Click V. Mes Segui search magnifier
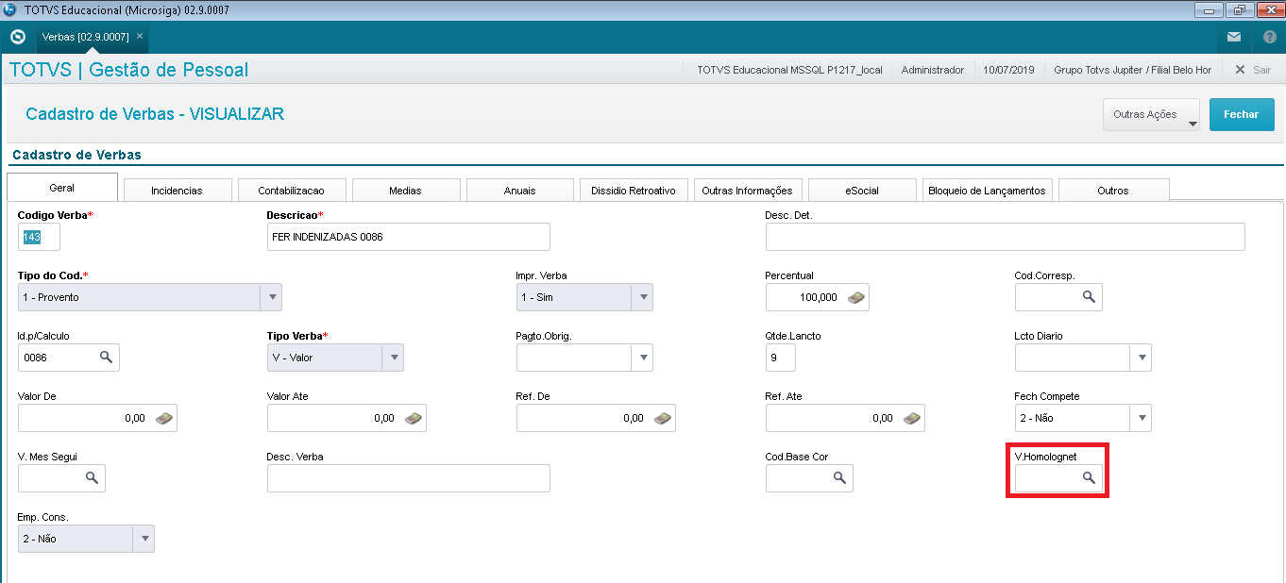 92,478
